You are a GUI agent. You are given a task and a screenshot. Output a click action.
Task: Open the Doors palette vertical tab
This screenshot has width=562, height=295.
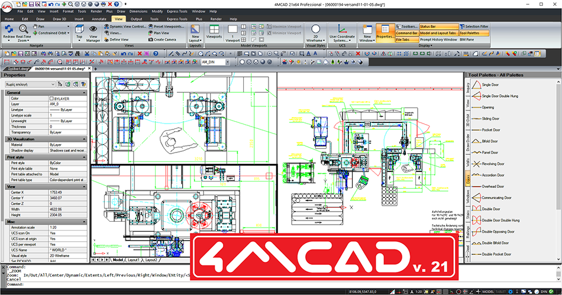(x=468, y=179)
